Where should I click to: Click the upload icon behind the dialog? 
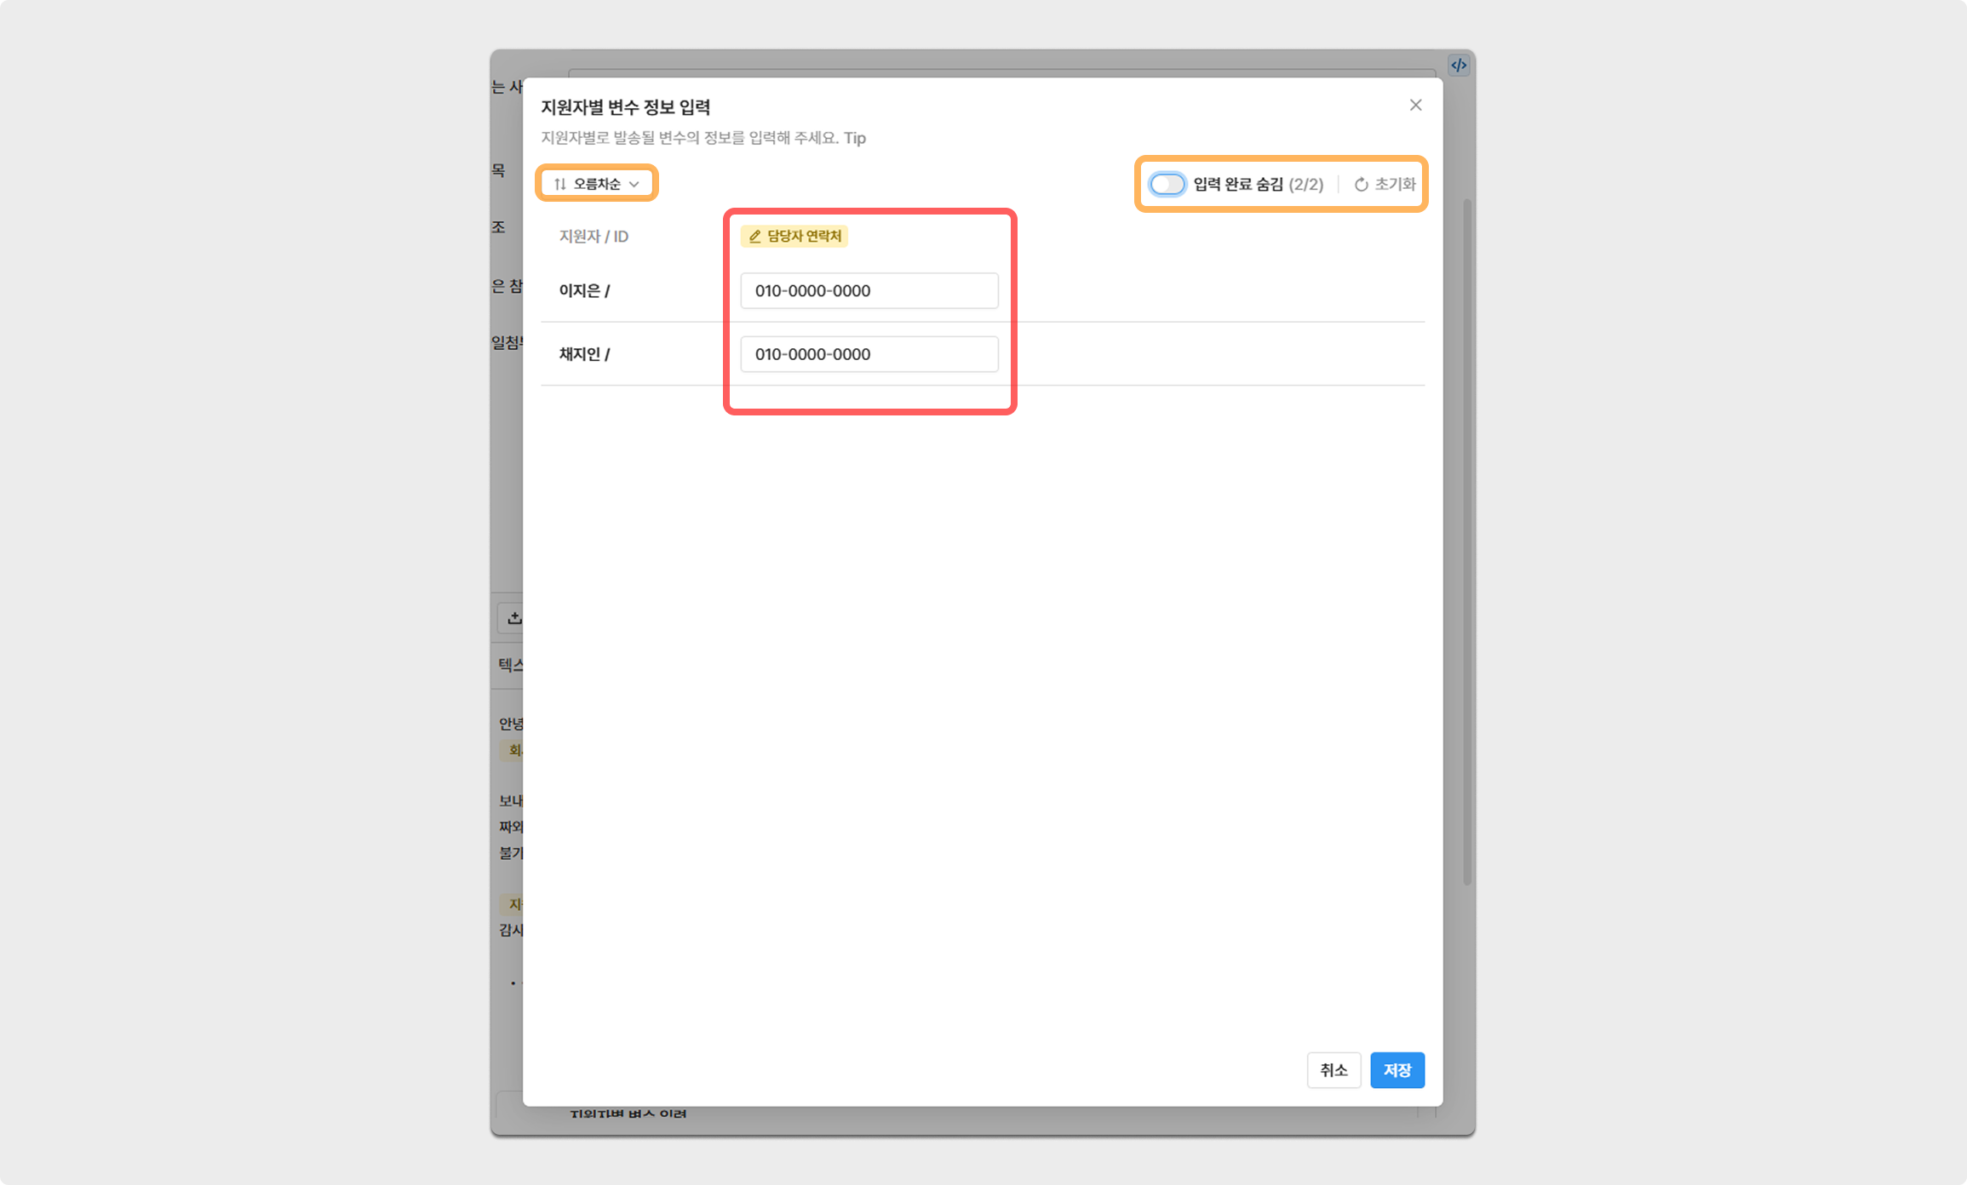(514, 618)
